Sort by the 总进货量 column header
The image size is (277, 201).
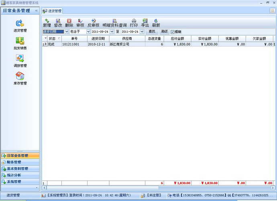(155, 39)
